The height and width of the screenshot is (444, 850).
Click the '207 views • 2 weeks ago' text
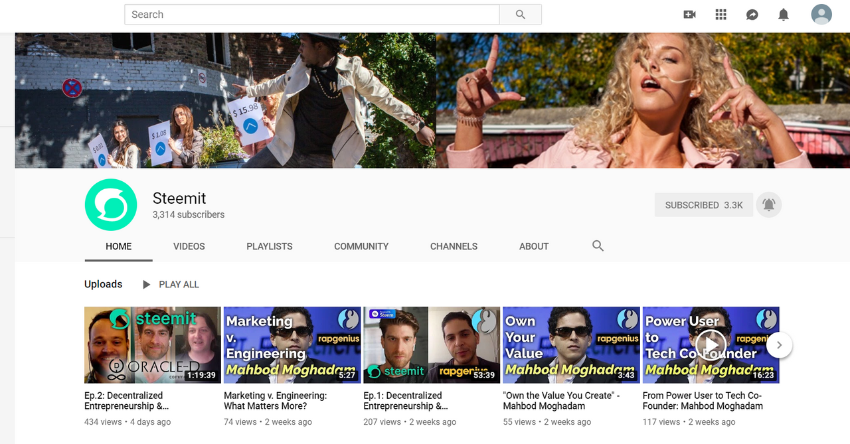click(x=410, y=422)
